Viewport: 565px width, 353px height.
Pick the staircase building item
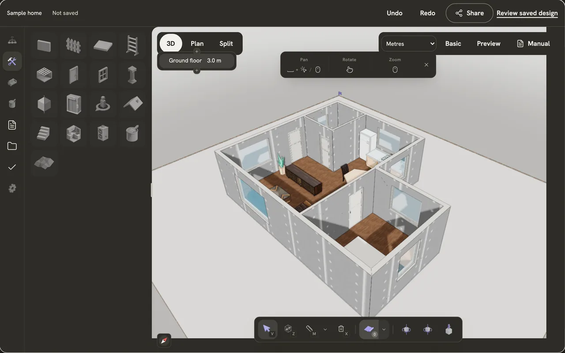[44, 133]
